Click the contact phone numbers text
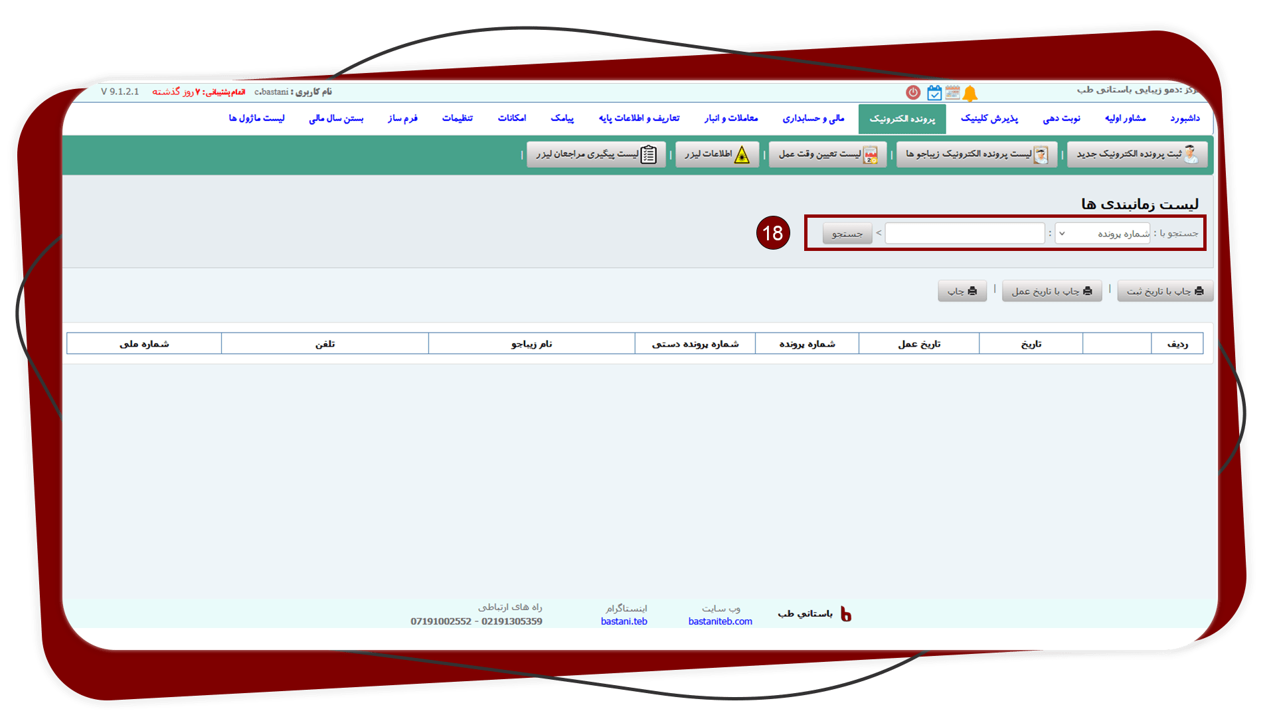The image size is (1275, 717). [476, 621]
